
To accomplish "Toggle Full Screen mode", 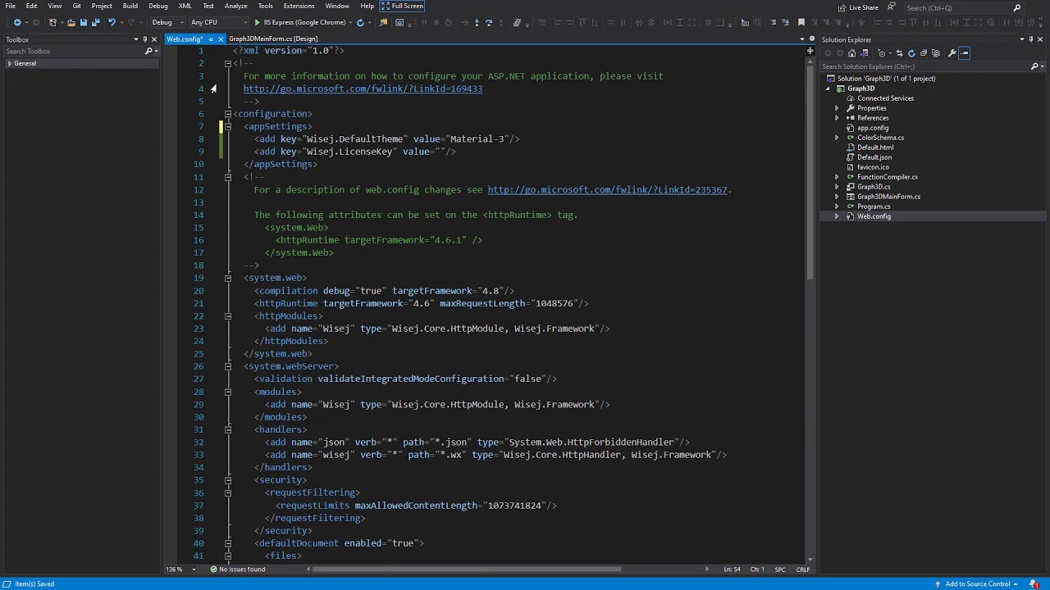I will click(402, 6).
